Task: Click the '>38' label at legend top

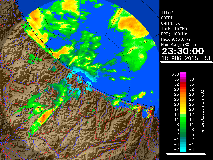Action: coord(175,74)
